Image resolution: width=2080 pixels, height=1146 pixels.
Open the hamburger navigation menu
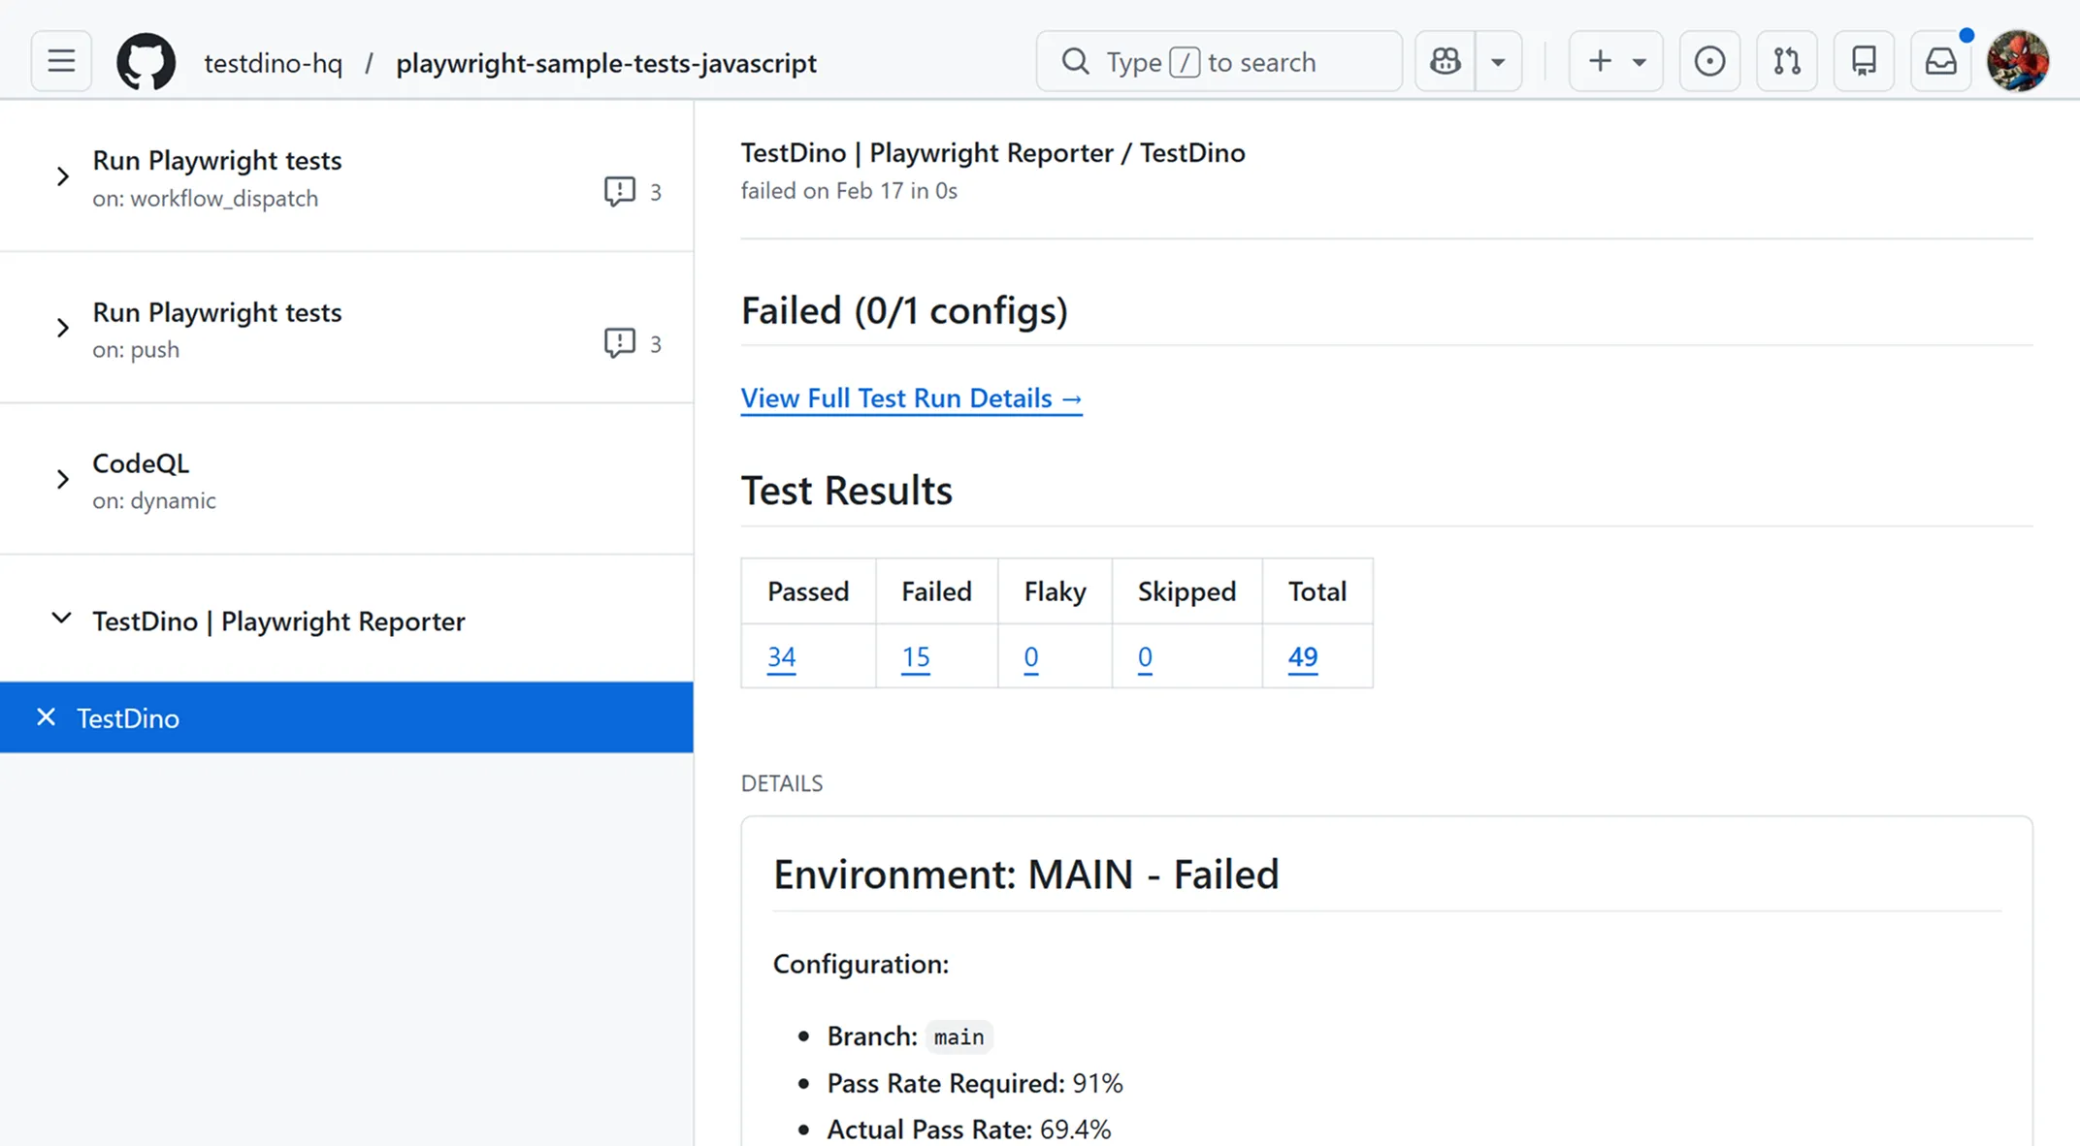point(61,61)
